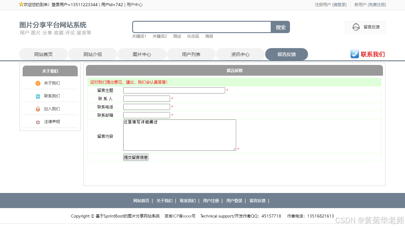Image resolution: width=405 pixels, height=227 pixels.
Task: Submit the form via 提交留言信息 button
Action: click(136, 157)
